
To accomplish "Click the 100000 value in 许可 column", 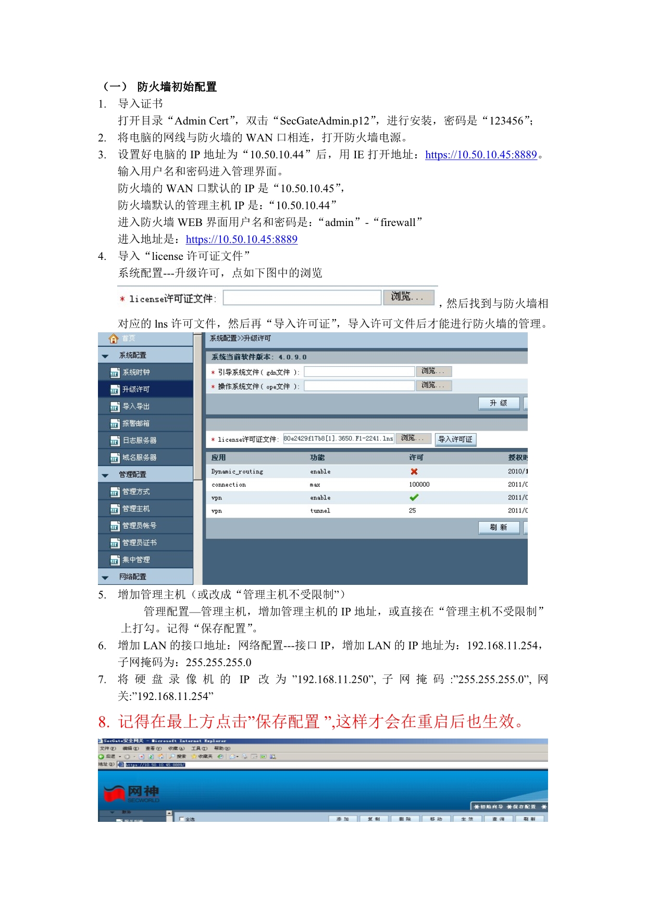I will click(x=419, y=485).
